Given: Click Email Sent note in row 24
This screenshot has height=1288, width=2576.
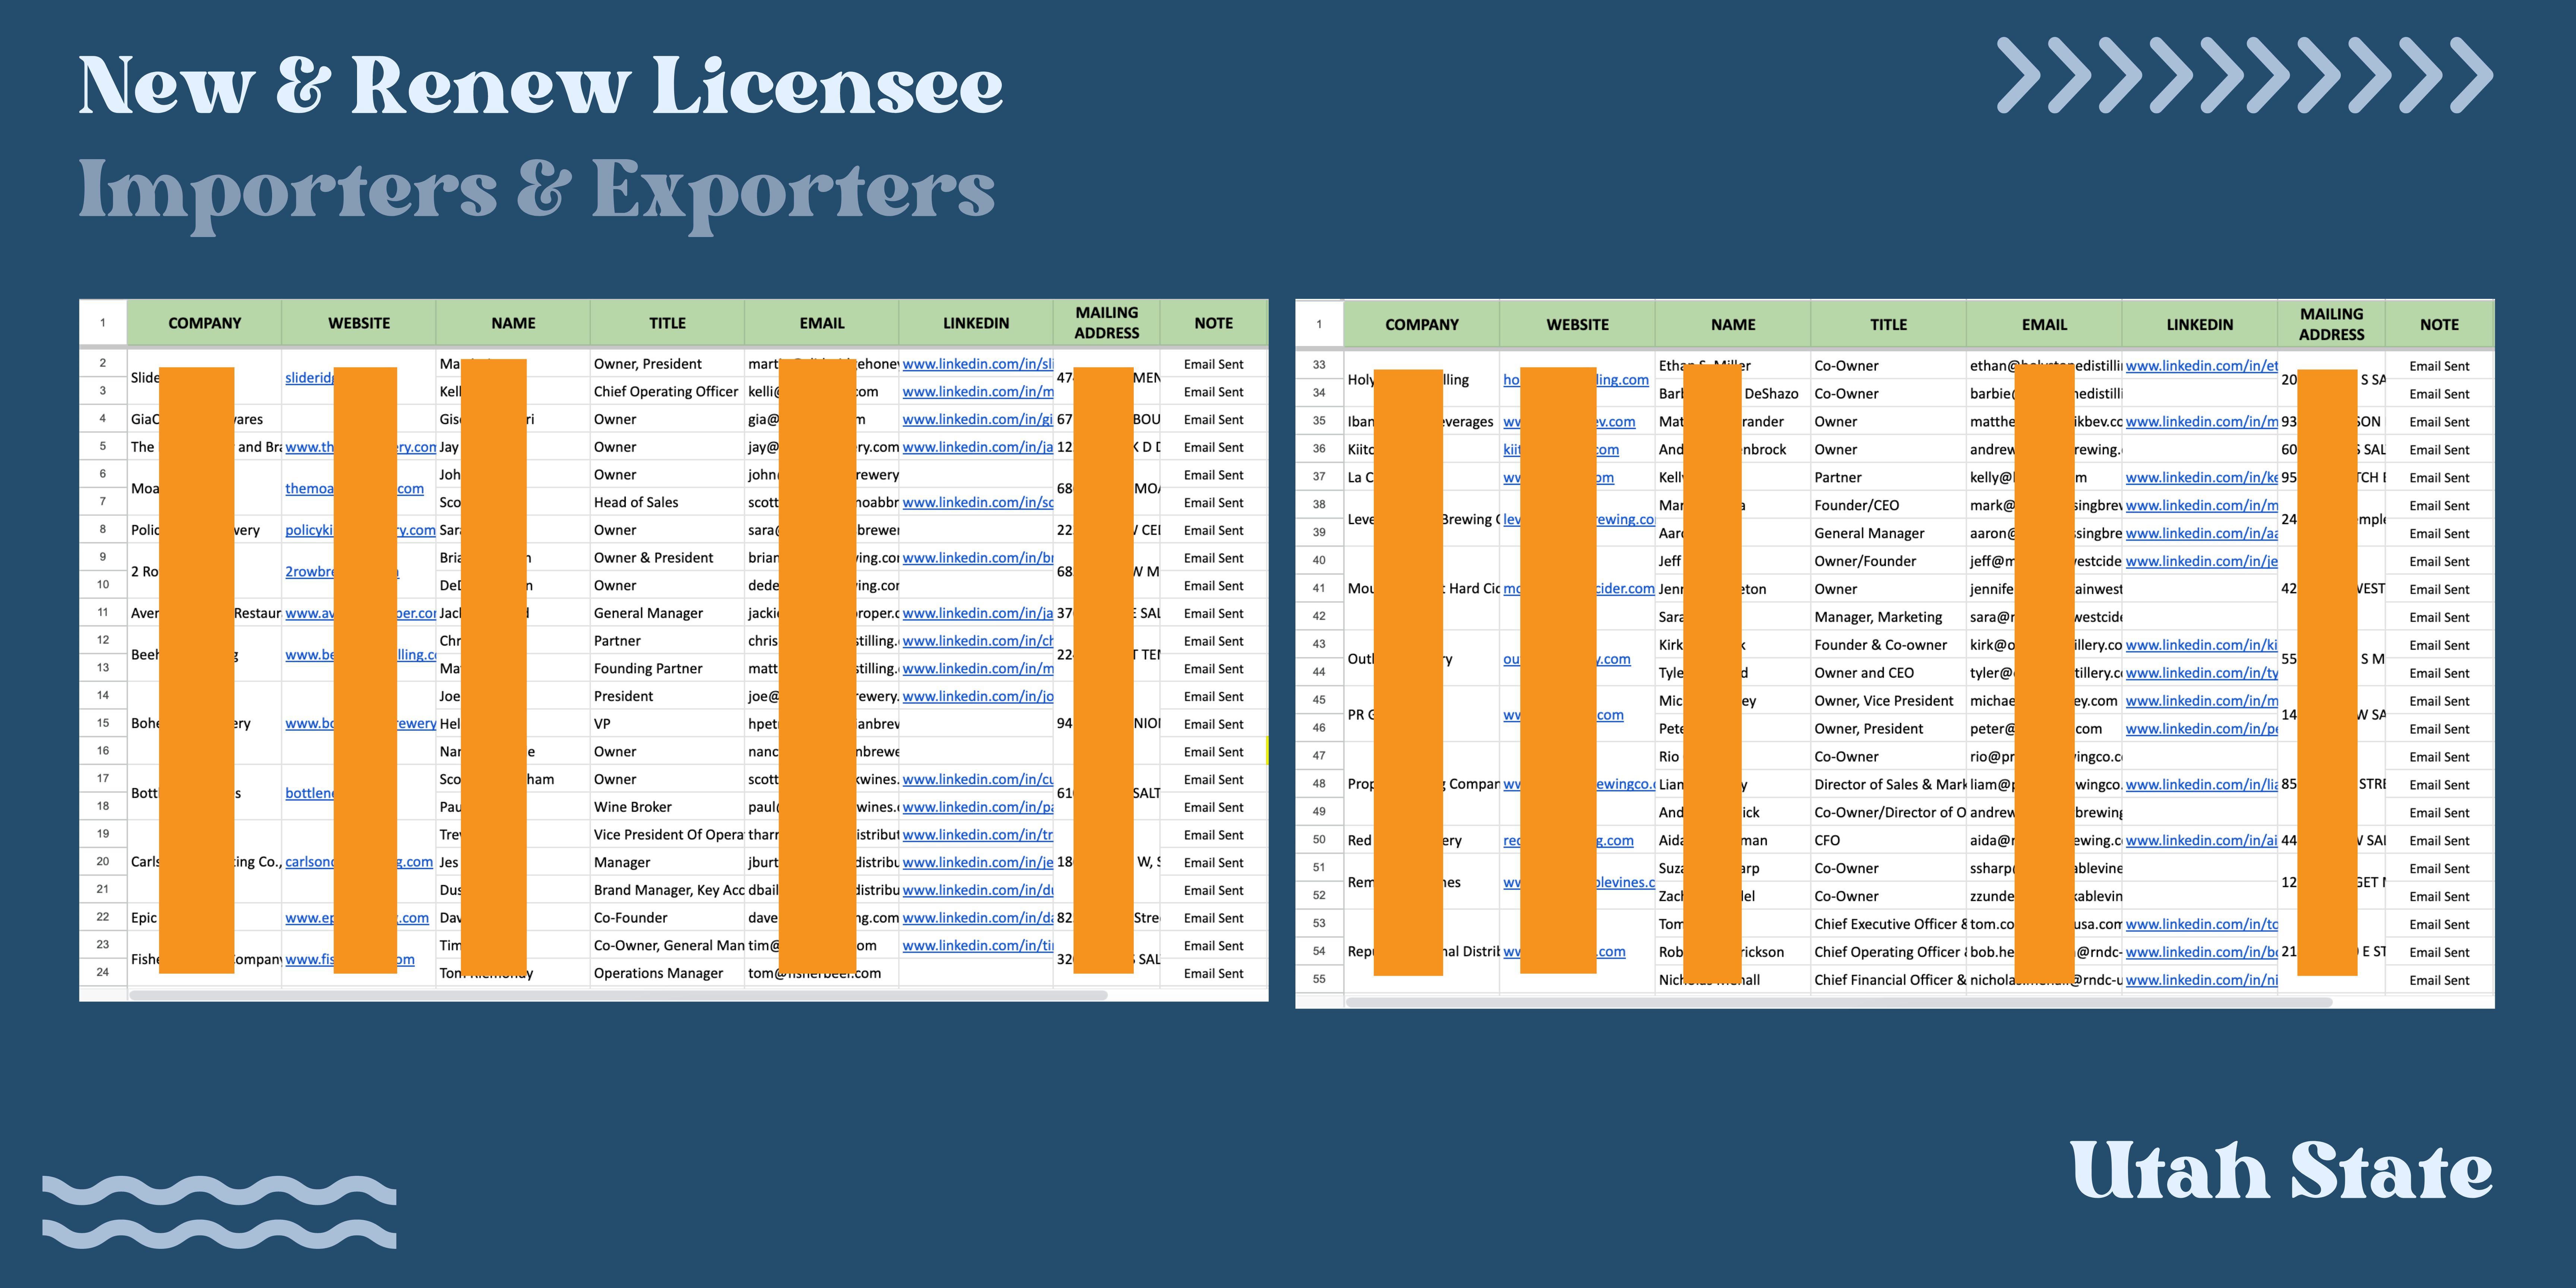Looking at the screenshot, I should [1213, 973].
